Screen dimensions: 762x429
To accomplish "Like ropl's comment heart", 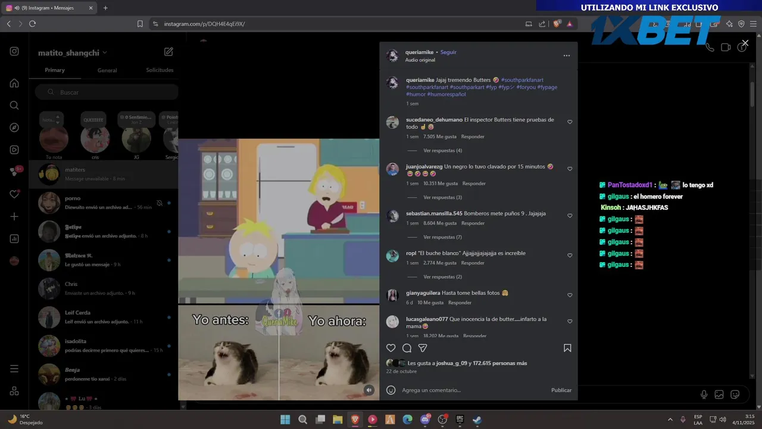I will [570, 256].
